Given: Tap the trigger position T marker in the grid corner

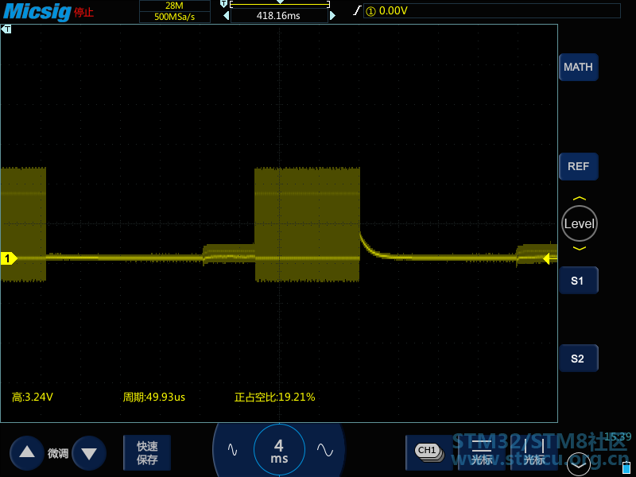Looking at the screenshot, I should click(x=6, y=29).
